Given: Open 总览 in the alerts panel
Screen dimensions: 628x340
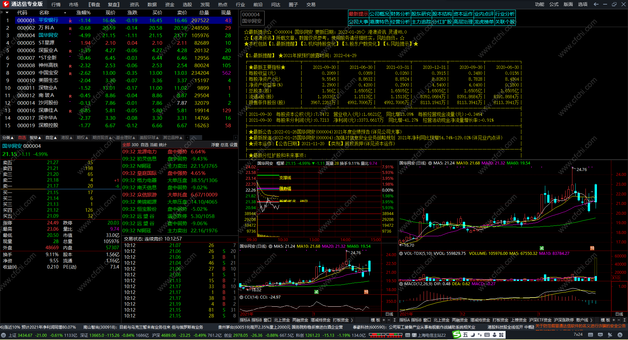Looking at the screenshot, I should pos(224,145).
